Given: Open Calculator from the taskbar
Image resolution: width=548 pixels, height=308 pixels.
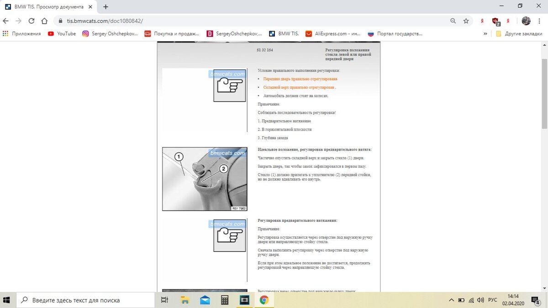Looking at the screenshot, I should tap(225, 300).
